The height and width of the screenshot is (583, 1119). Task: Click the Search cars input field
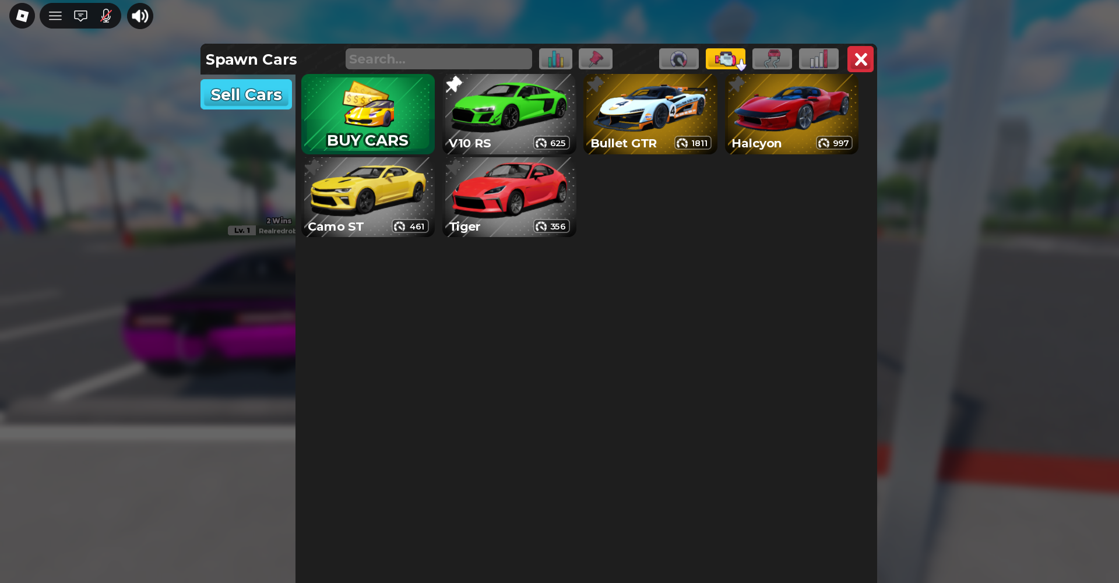pos(438,59)
